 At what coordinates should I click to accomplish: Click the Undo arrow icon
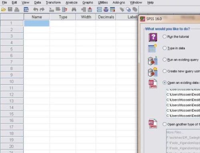coord(36,10)
